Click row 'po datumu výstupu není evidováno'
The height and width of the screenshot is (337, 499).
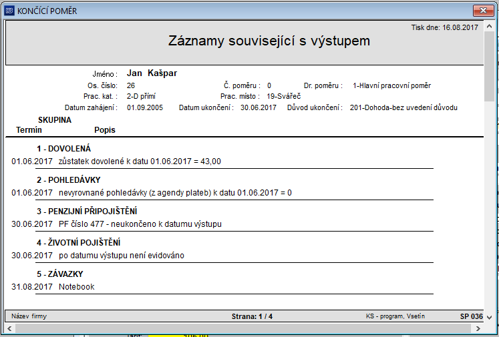tap(122, 256)
